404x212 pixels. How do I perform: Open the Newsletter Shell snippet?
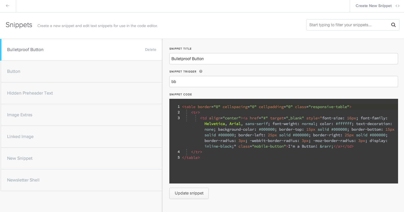pos(23,180)
